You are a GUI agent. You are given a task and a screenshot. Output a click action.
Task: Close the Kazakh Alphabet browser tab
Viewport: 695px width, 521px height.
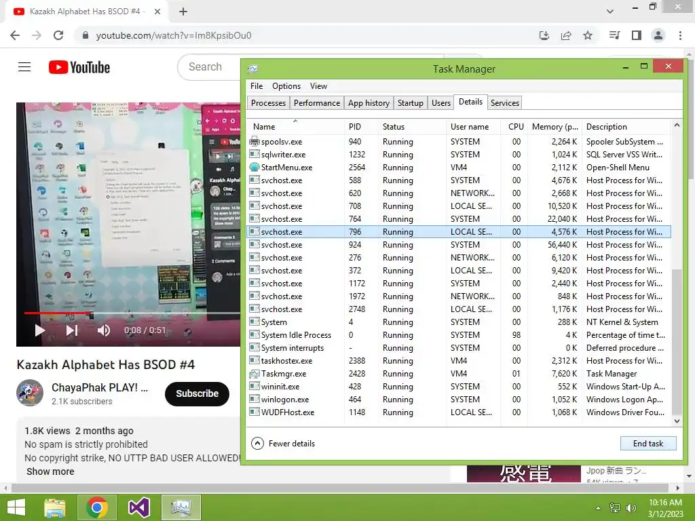[x=157, y=12]
